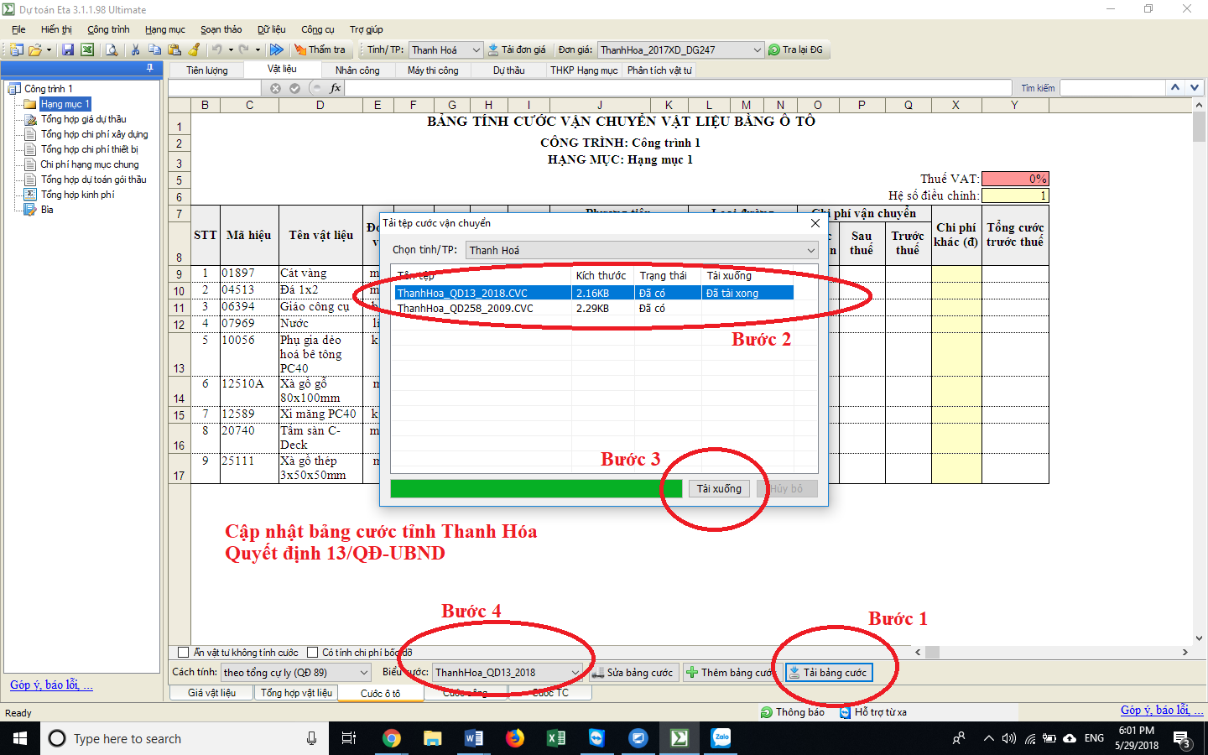
Task: Enable 'Ẩn vật tư không tính cước' checkbox
Action: pos(184,653)
